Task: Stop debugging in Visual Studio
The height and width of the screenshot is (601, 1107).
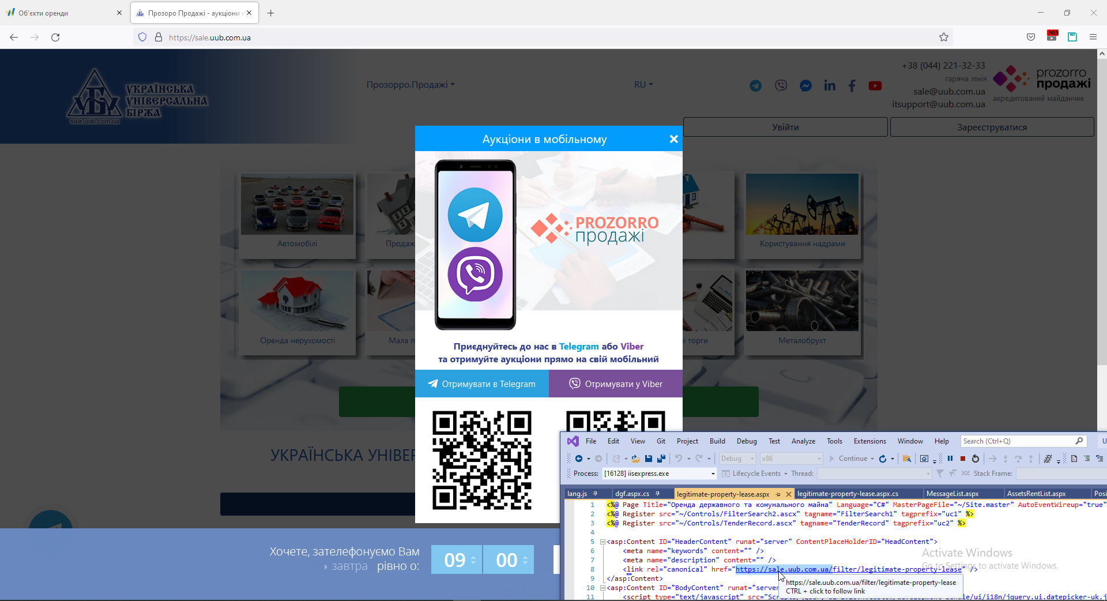Action: pos(963,459)
